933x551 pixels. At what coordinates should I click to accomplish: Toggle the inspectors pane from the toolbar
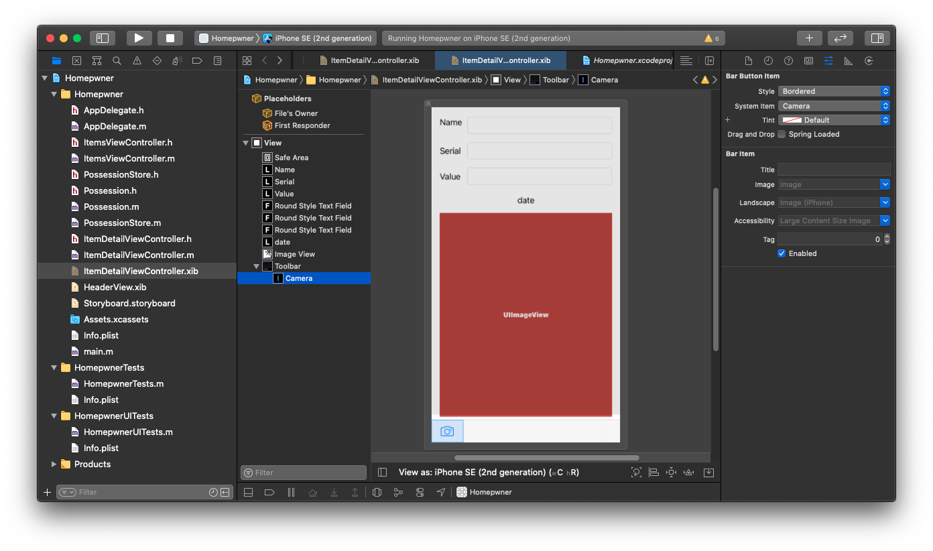877,38
